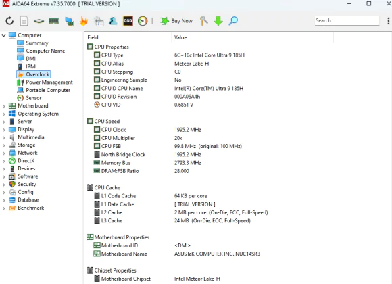Select Computer Name tree item
Viewport: 392px width, 284px height.
tap(45, 51)
